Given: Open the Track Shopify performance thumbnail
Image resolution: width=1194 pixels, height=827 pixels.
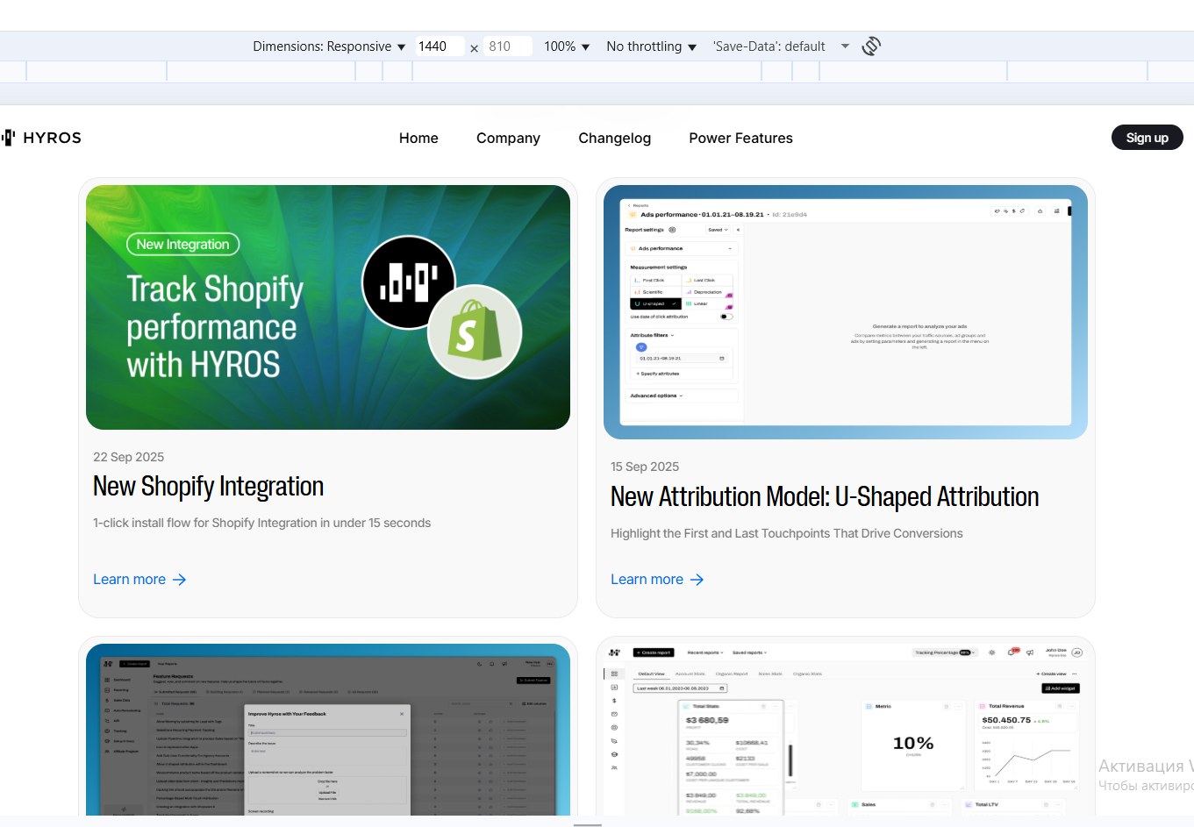Looking at the screenshot, I should tap(328, 307).
